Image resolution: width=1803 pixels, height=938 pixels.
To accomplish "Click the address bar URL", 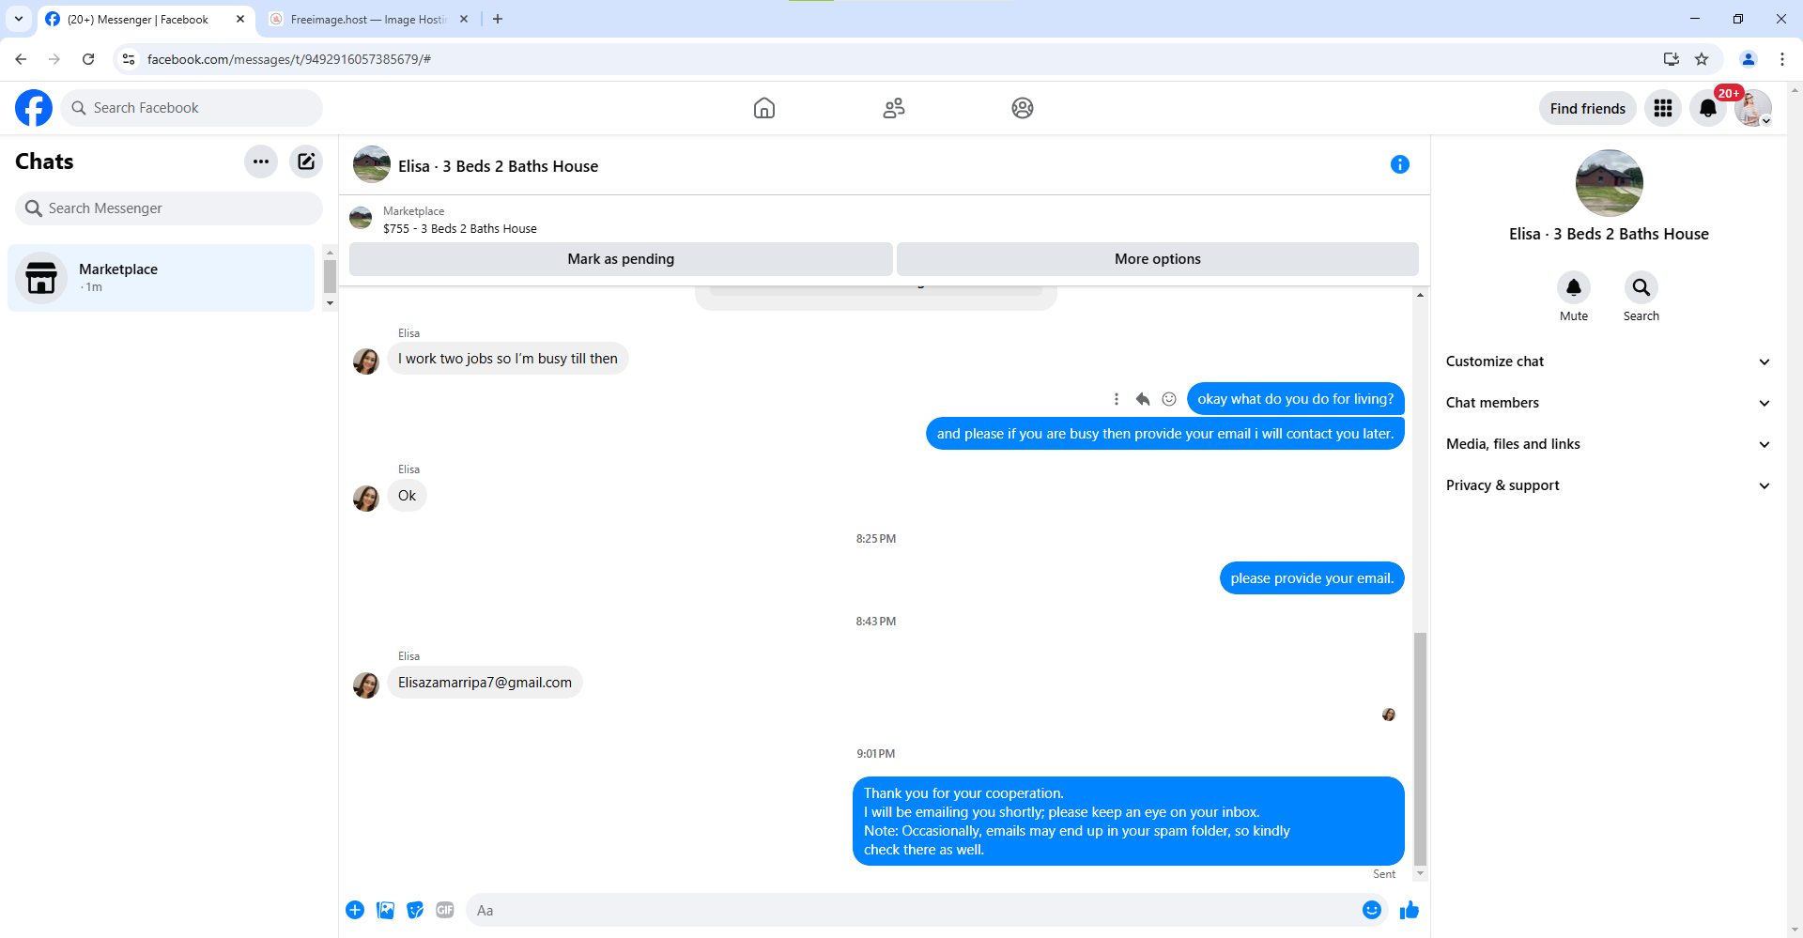I will tap(289, 59).
